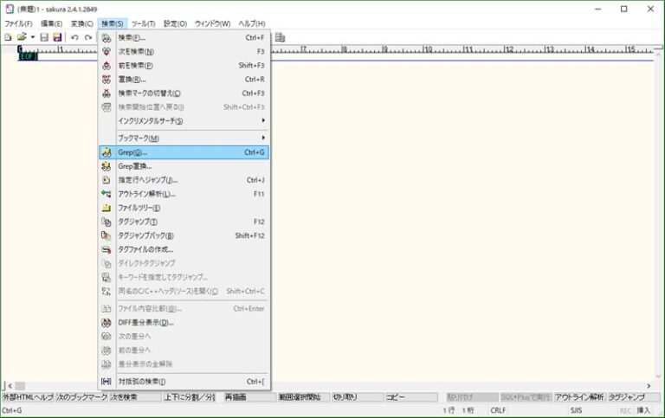
Task: Click the 外部HTMLヘルプ function key button
Action: pyautogui.click(x=28, y=397)
